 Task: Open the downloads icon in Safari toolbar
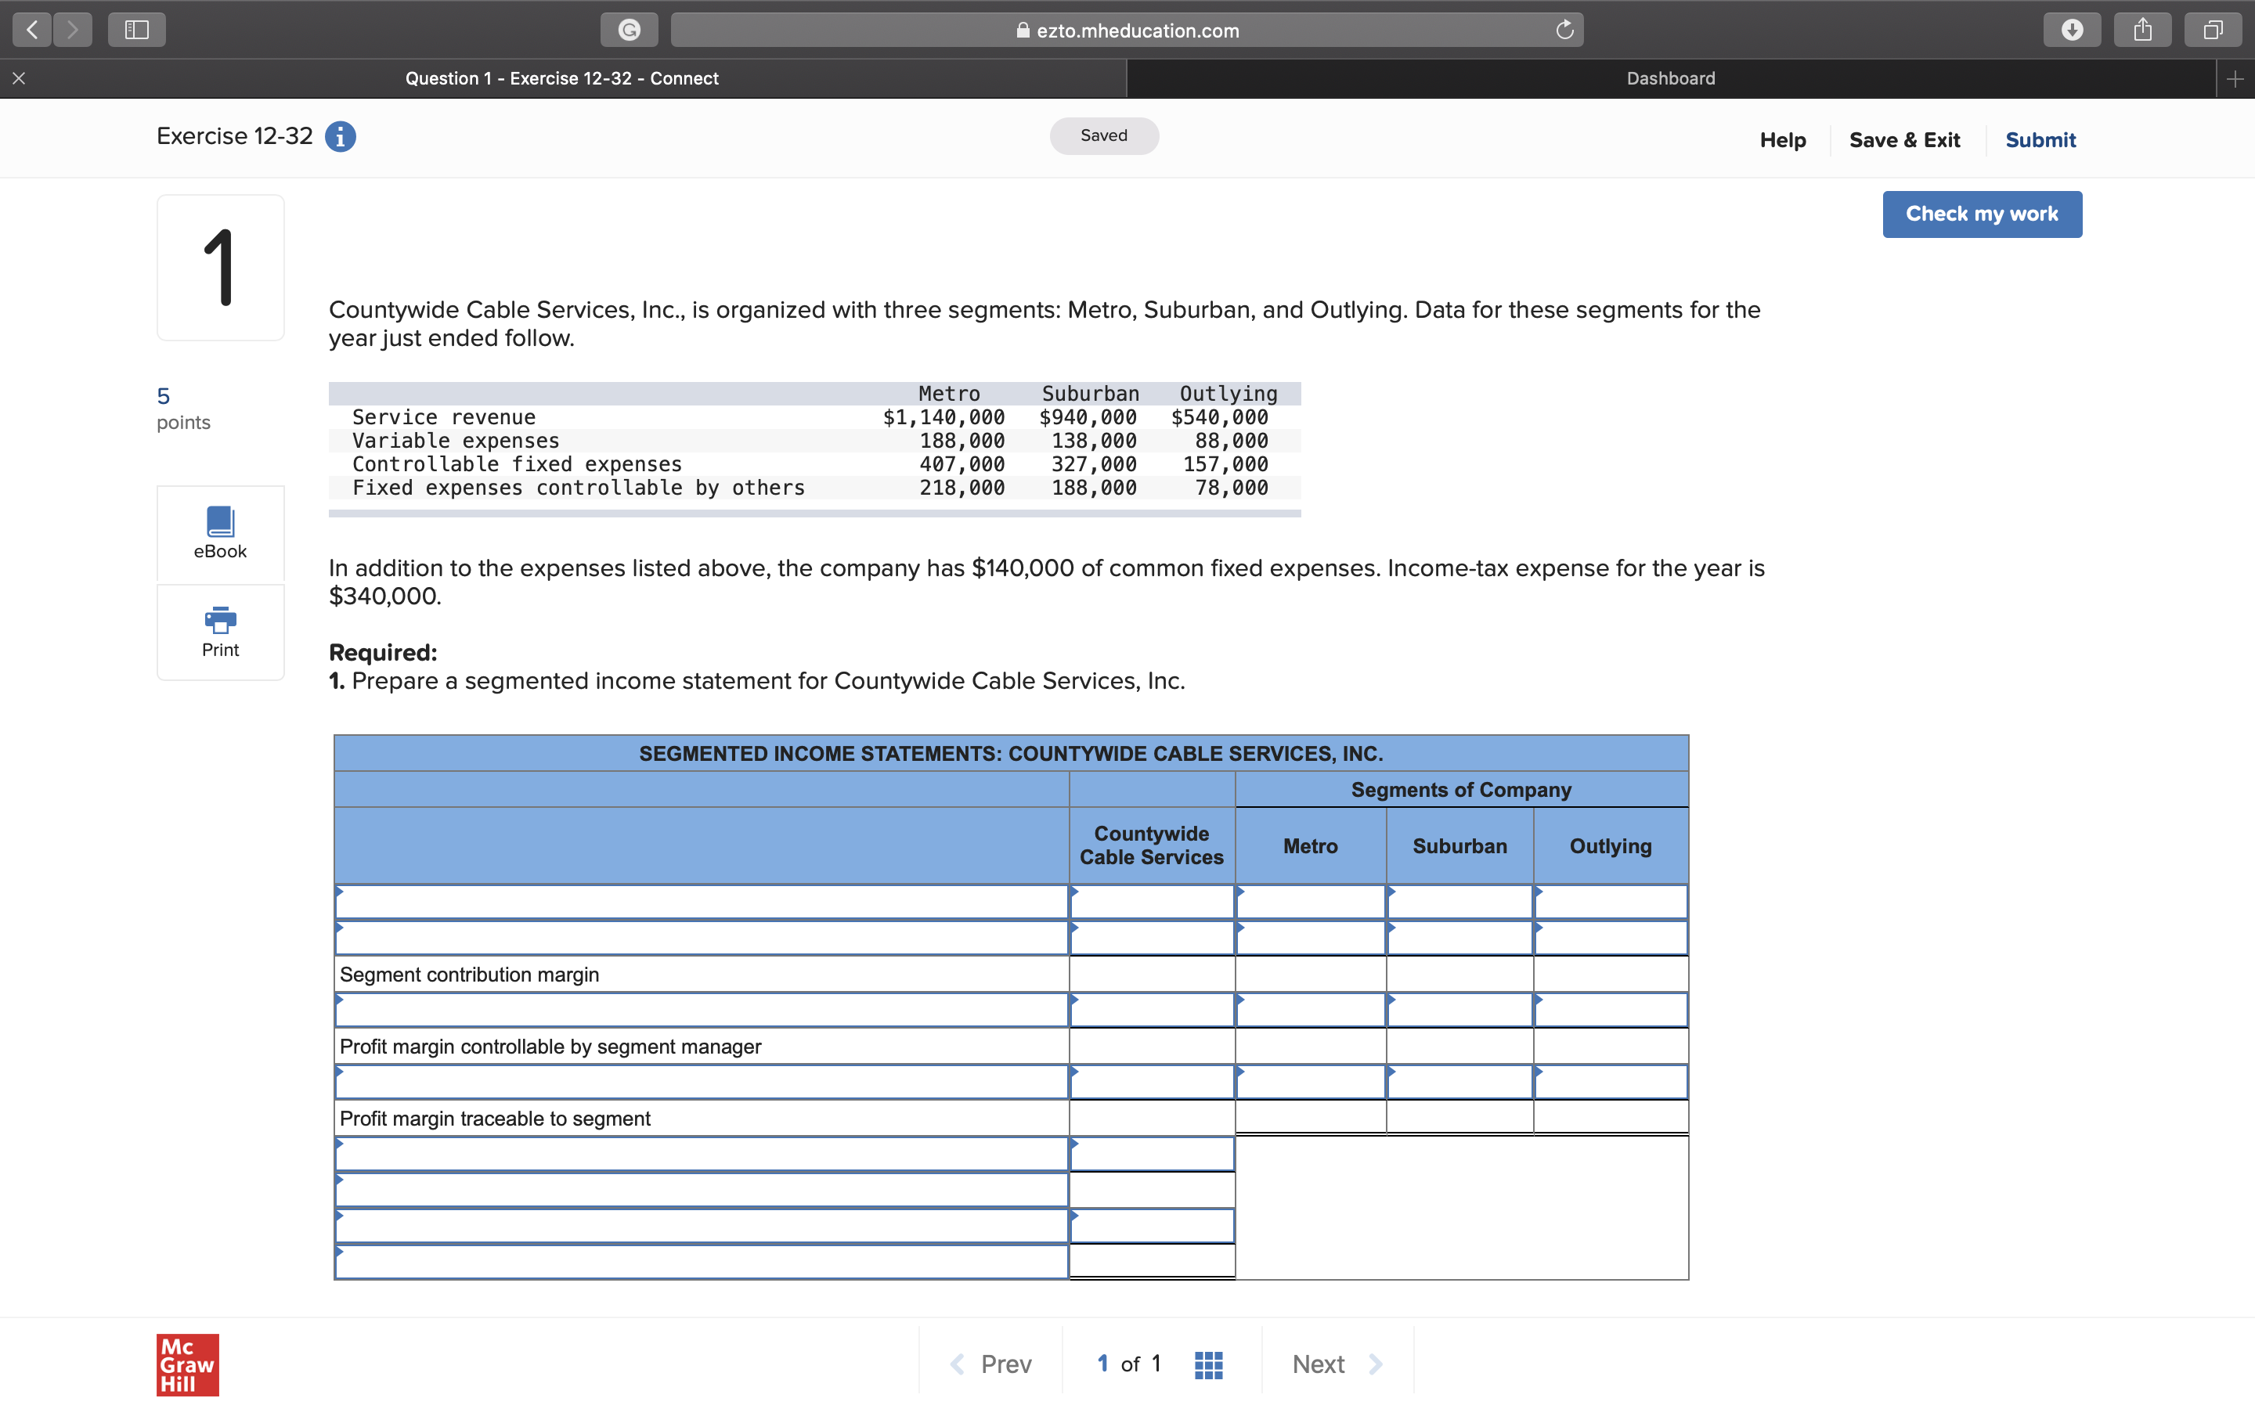2073,29
